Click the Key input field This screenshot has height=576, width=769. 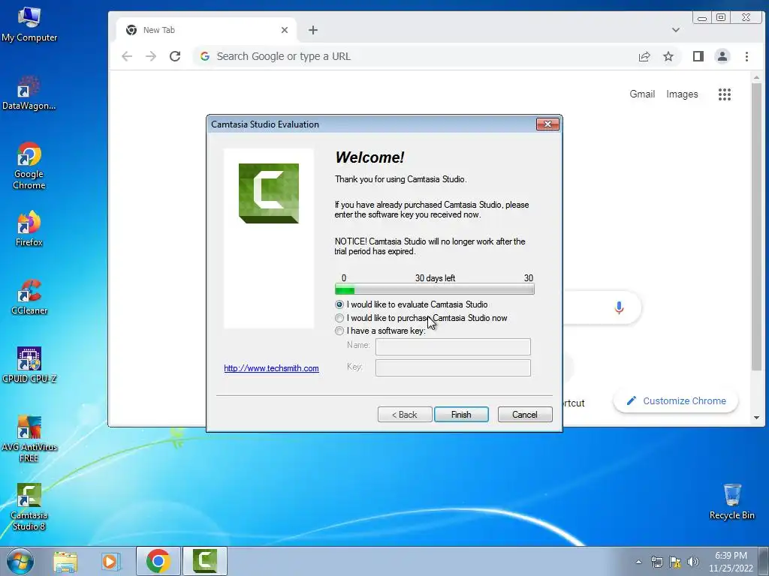(x=453, y=367)
